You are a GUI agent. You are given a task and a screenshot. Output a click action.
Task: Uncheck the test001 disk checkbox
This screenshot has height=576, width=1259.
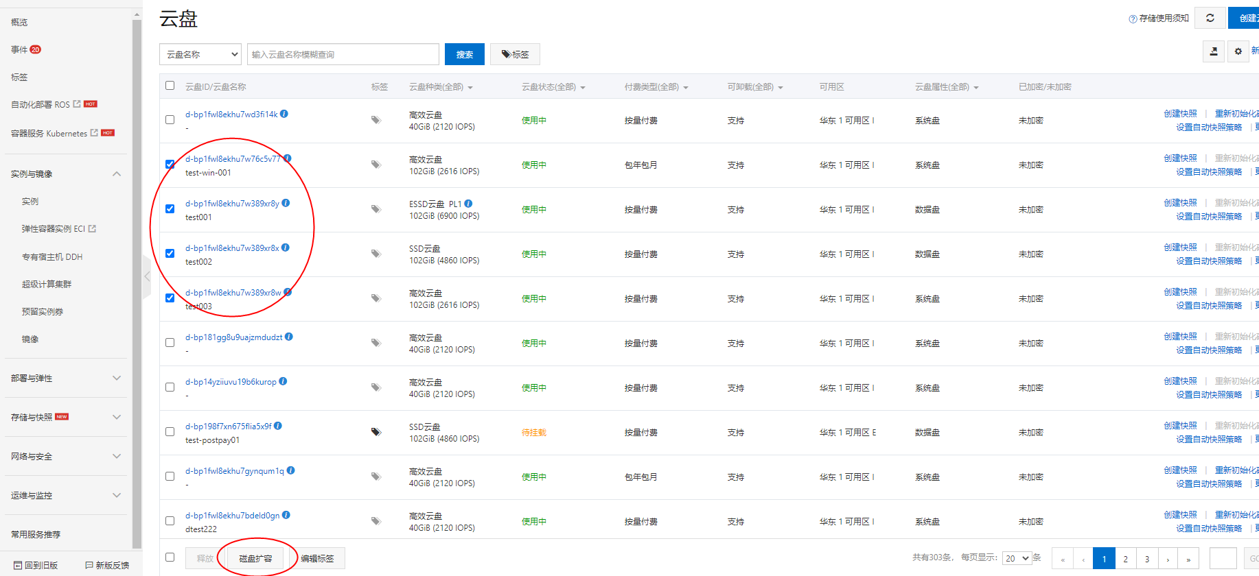tap(170, 209)
